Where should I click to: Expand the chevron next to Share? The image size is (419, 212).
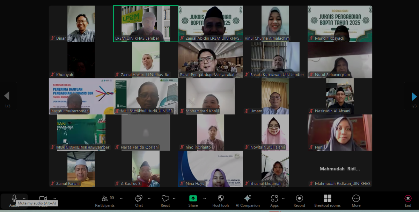click(x=205, y=198)
